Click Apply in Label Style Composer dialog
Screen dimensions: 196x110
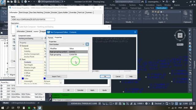(x=92, y=90)
